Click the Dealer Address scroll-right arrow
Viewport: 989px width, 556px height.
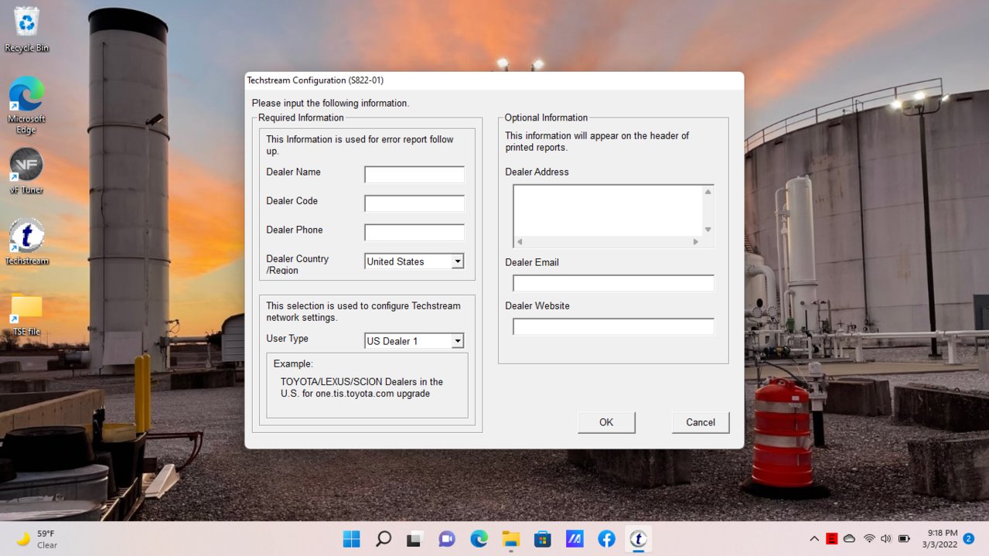click(x=696, y=242)
